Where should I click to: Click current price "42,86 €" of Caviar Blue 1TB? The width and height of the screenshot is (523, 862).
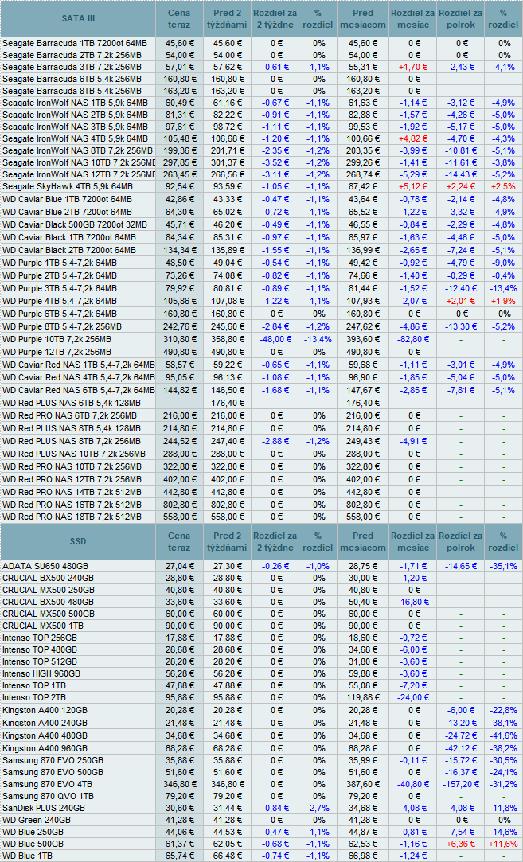tap(179, 199)
